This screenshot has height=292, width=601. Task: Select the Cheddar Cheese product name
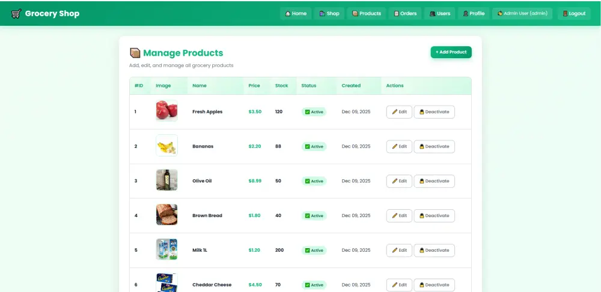coord(211,285)
